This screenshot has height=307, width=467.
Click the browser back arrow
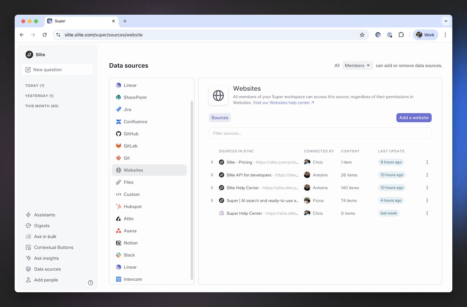click(x=22, y=35)
